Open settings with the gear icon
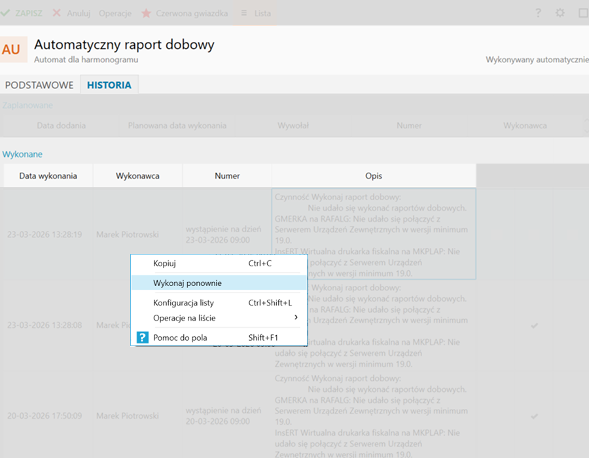 point(560,13)
